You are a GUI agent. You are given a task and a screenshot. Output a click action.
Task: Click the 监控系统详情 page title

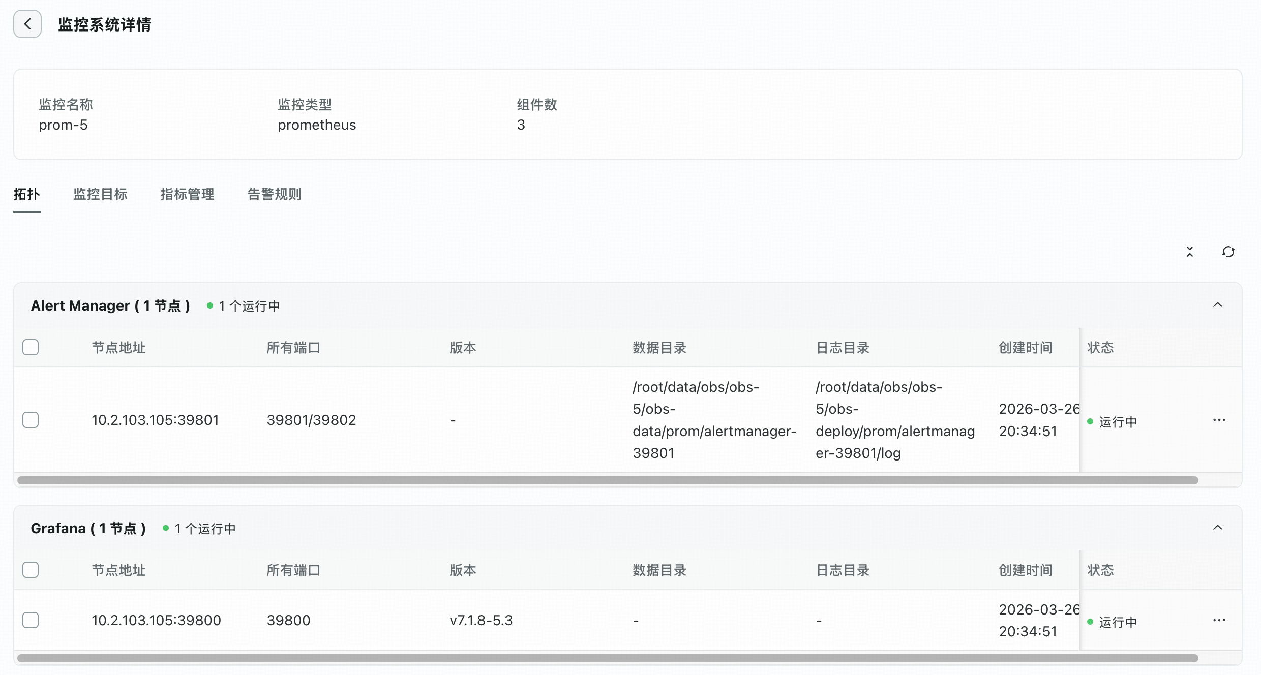[x=104, y=24]
